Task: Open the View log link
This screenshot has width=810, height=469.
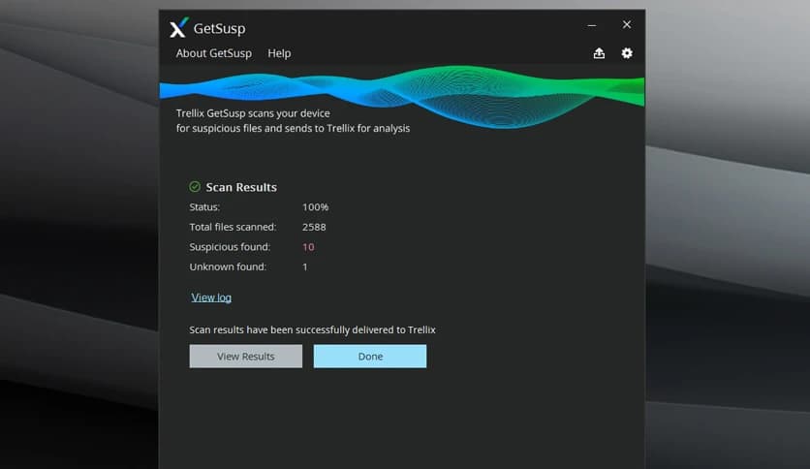Action: (211, 297)
